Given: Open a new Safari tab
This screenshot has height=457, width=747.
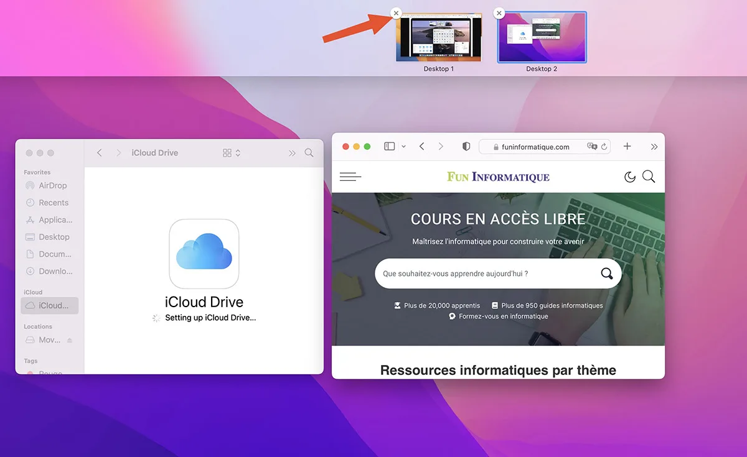Looking at the screenshot, I should pyautogui.click(x=627, y=146).
